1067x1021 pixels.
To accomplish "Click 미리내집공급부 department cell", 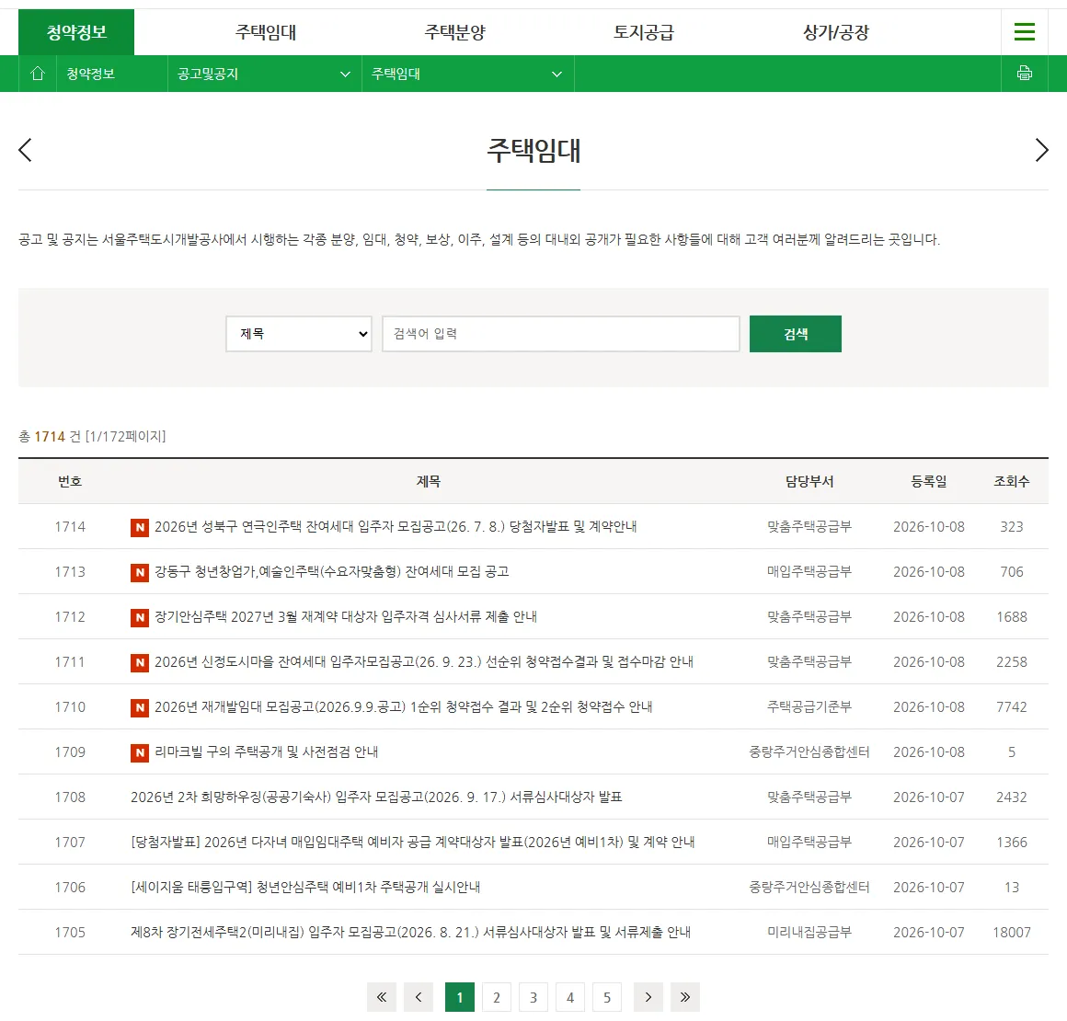I will 809,933.
